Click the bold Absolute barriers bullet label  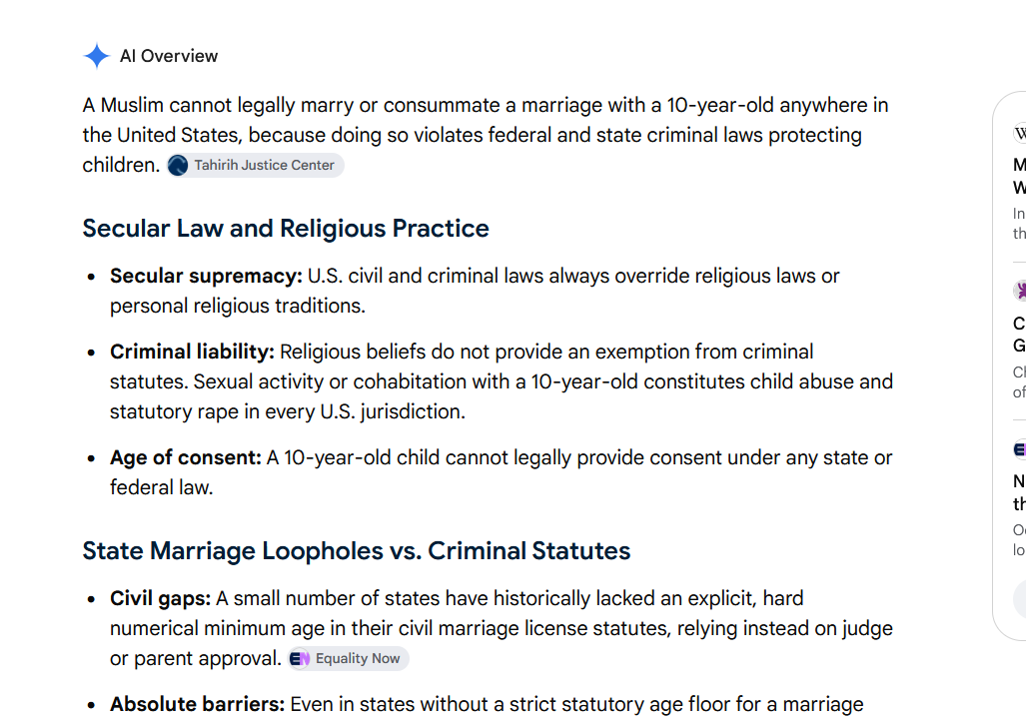pyautogui.click(x=198, y=705)
